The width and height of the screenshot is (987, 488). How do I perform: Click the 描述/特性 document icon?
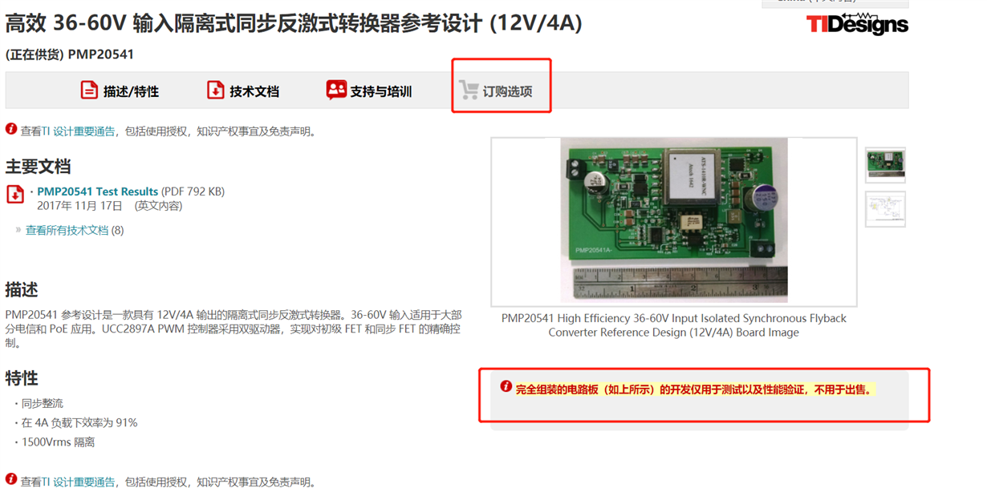89,91
